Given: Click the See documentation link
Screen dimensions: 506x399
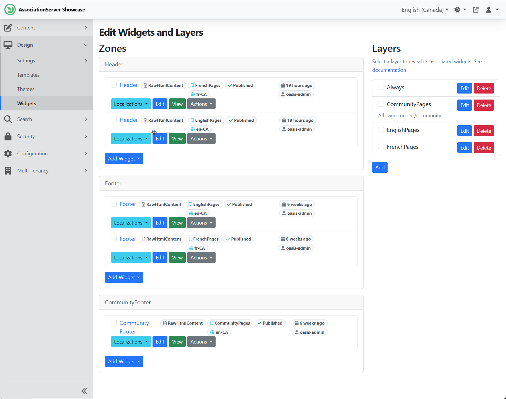Looking at the screenshot, I should [389, 70].
